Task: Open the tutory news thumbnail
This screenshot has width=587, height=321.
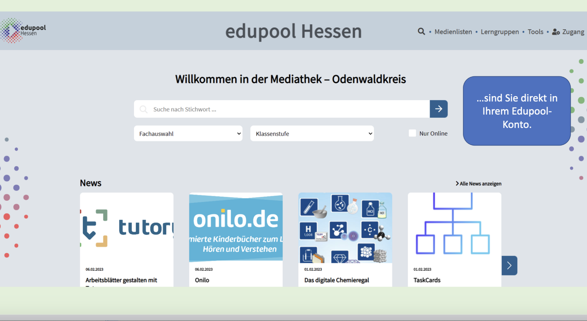Action: [x=127, y=228]
